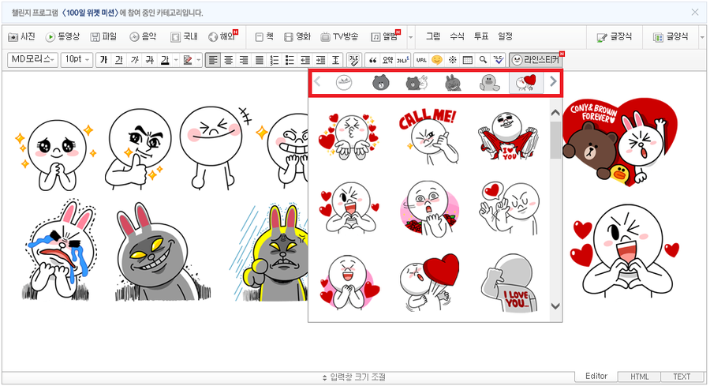Show next sticker sets with right arrow
Screen dimensions: 710x386
(553, 81)
